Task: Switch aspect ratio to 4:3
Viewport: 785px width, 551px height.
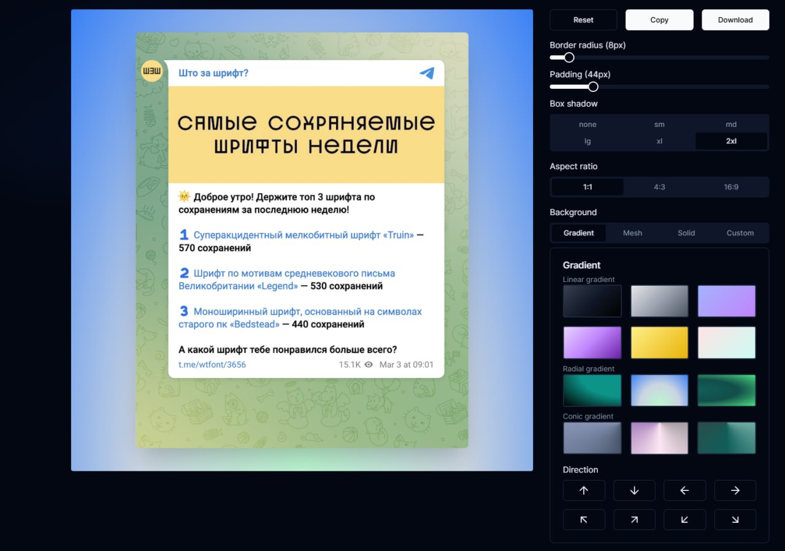Action: click(x=659, y=187)
